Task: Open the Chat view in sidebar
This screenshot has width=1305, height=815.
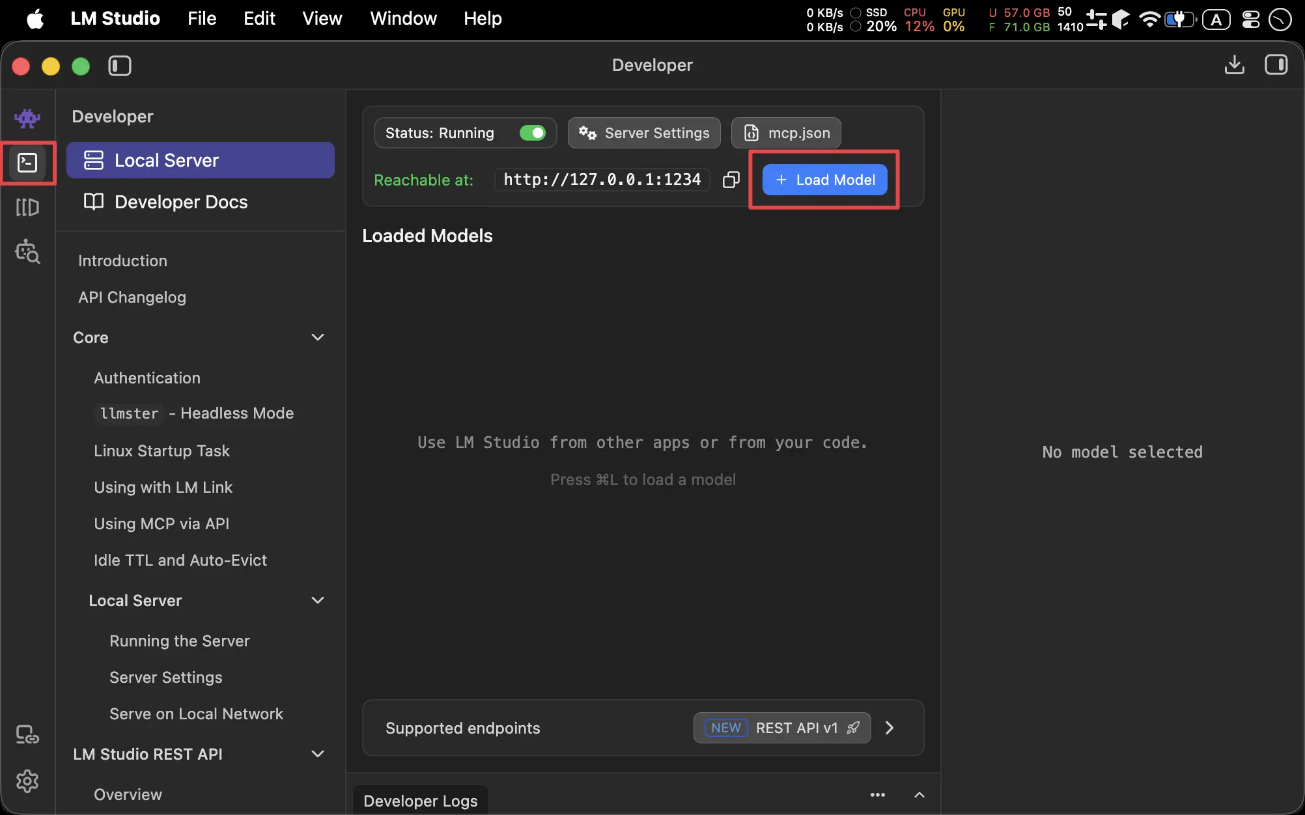Action: click(x=27, y=118)
